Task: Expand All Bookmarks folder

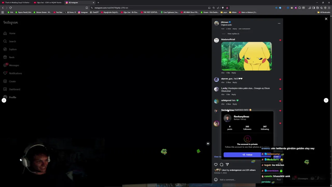Action: (x=324, y=12)
